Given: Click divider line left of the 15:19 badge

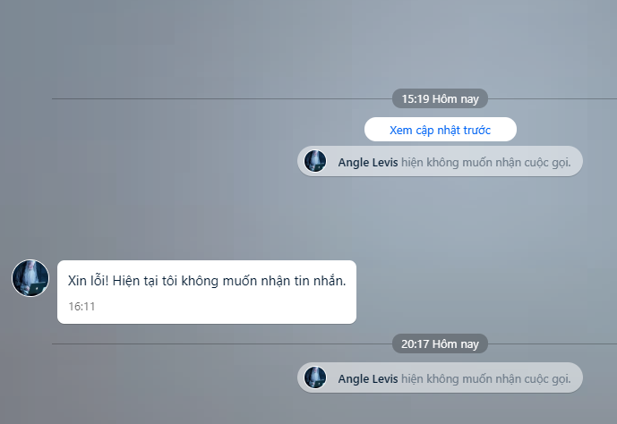Looking at the screenshot, I should tap(222, 98).
